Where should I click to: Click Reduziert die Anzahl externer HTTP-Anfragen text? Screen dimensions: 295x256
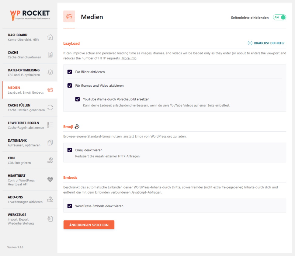click(x=108, y=156)
